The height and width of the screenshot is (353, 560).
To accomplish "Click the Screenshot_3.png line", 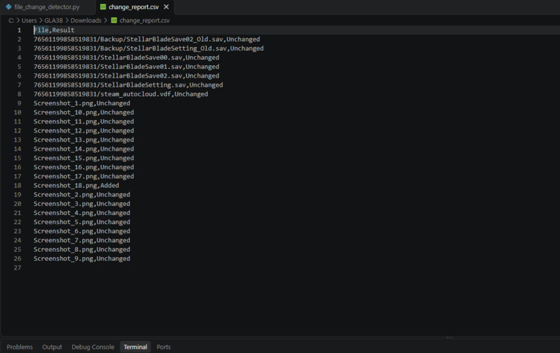I will [82, 204].
